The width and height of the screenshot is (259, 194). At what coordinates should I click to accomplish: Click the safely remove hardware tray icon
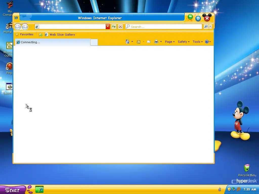(x=234, y=189)
